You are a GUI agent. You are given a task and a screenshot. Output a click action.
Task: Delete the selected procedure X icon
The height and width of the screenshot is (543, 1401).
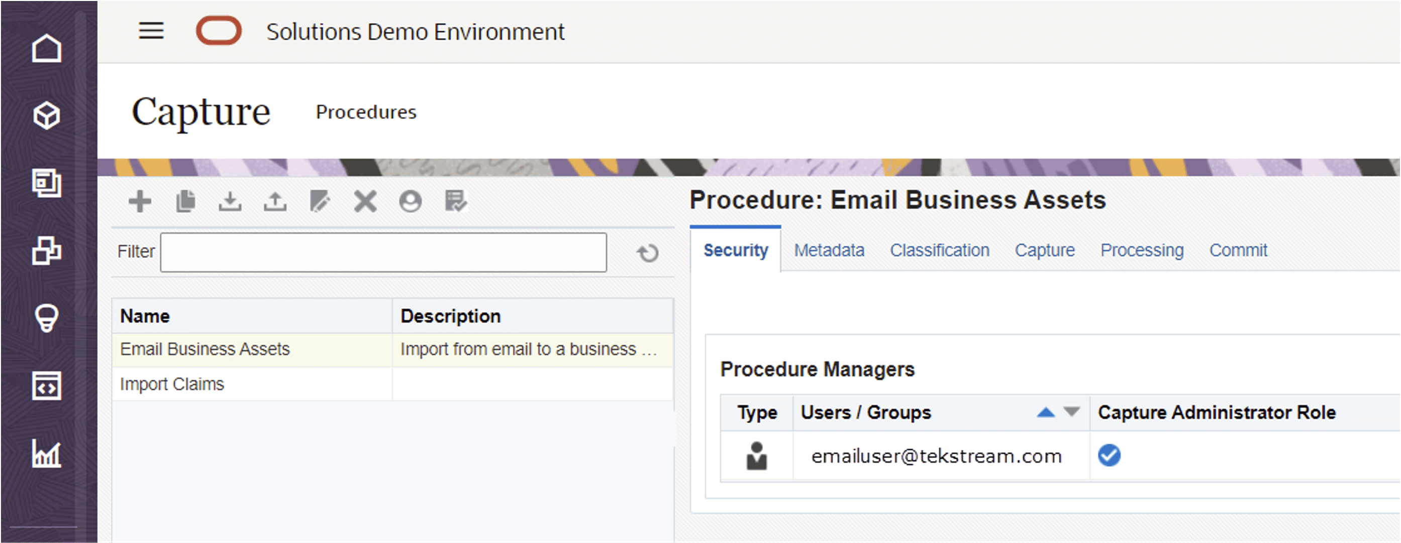click(365, 201)
